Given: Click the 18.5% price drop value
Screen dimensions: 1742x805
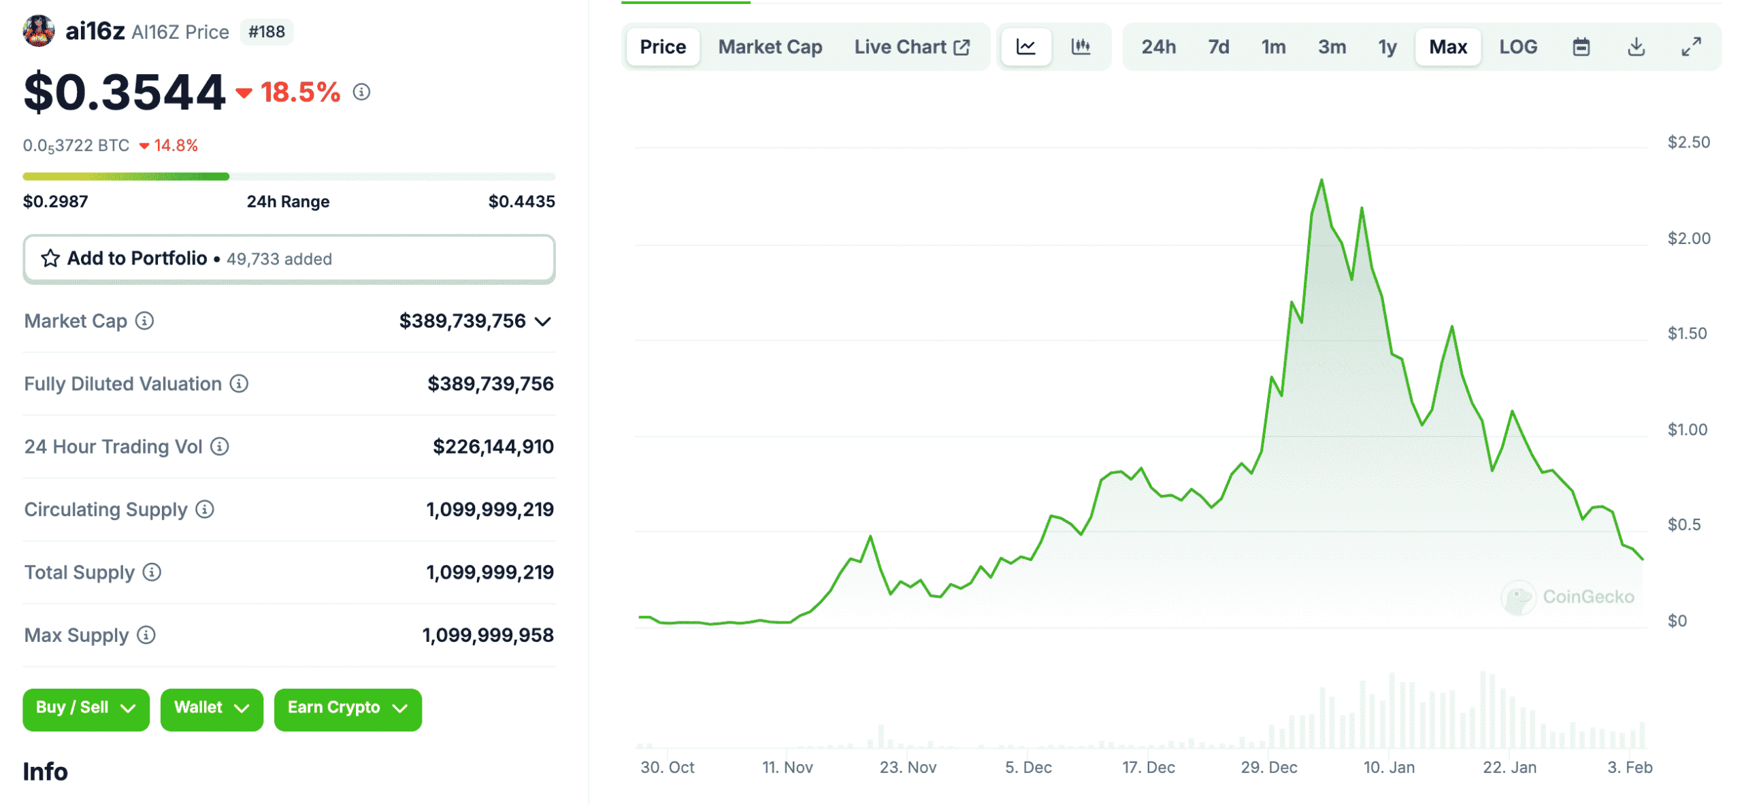Looking at the screenshot, I should click(300, 92).
